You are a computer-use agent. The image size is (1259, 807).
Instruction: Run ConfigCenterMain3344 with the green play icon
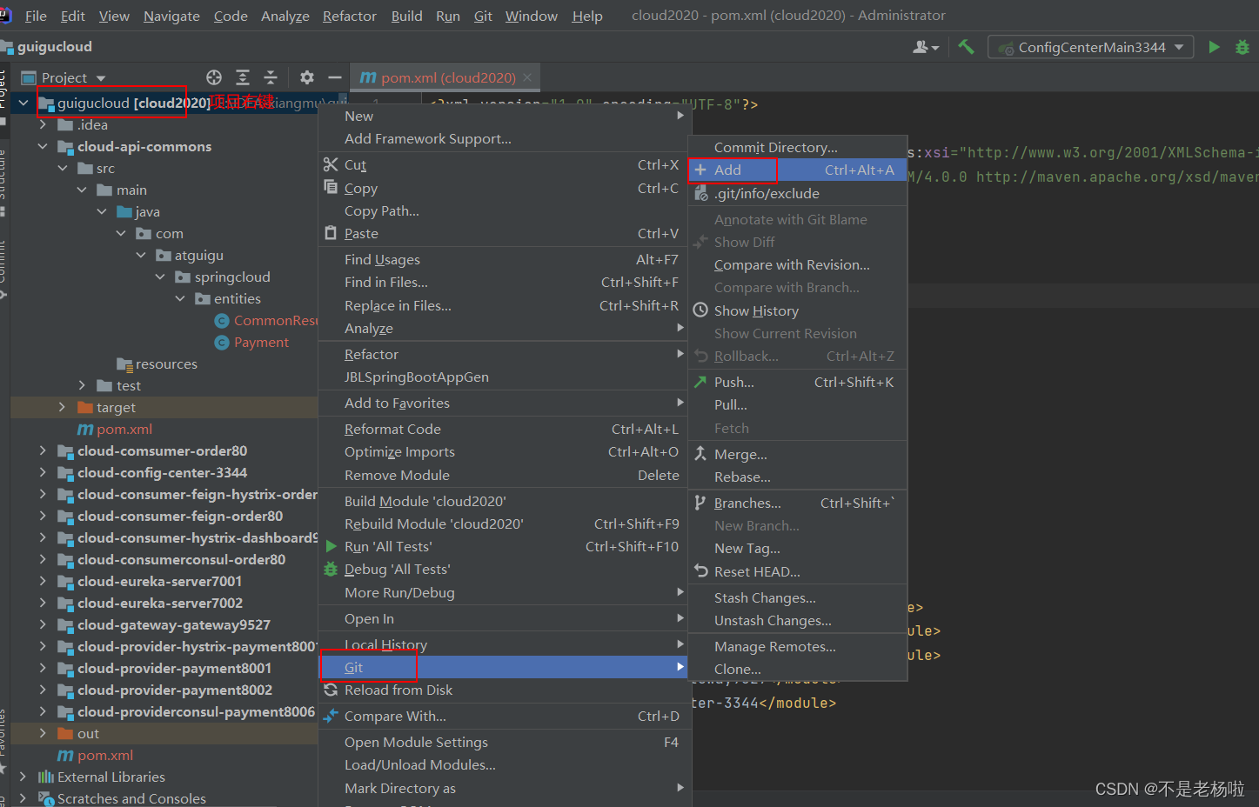[x=1214, y=47]
